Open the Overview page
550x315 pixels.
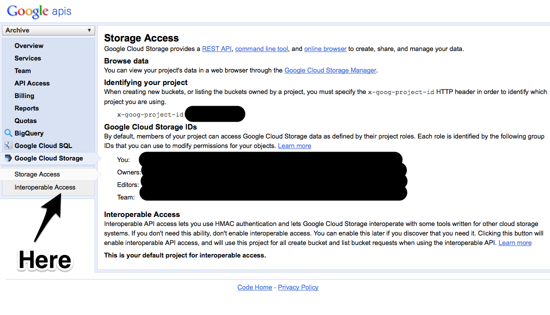coord(29,46)
